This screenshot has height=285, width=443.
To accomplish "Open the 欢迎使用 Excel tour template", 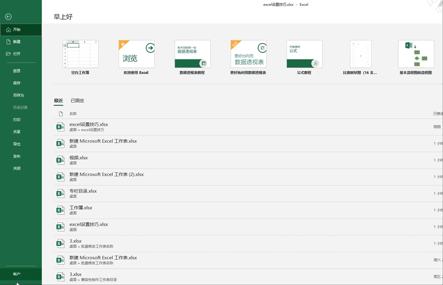I will (x=136, y=54).
